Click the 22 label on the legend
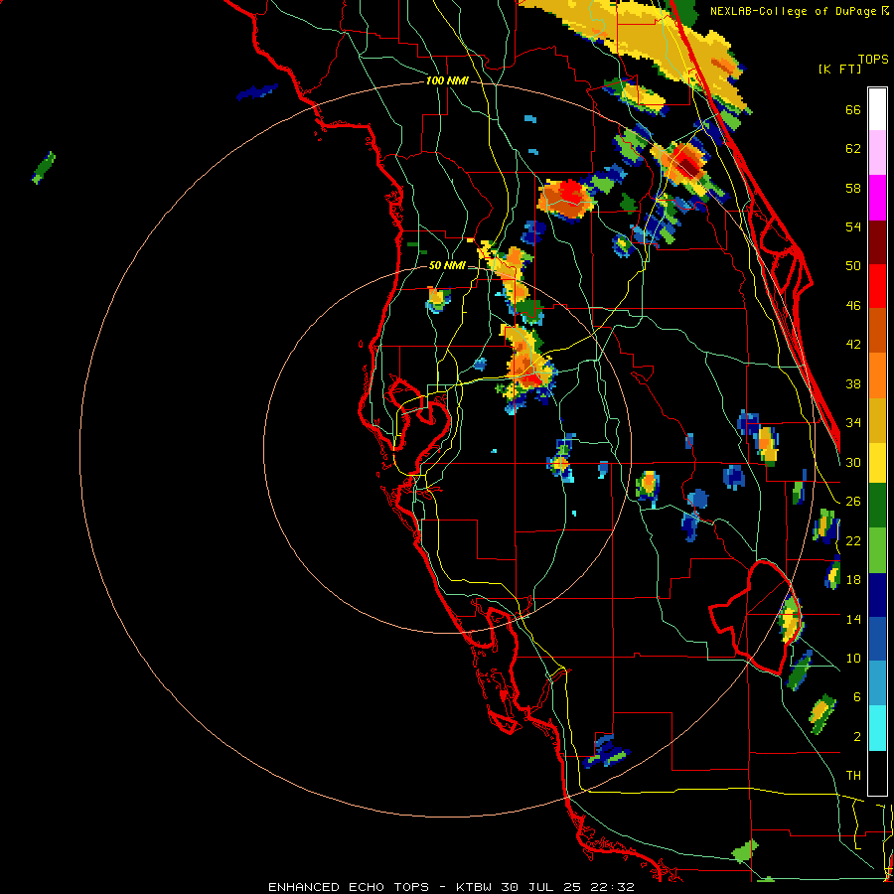The width and height of the screenshot is (894, 894). click(853, 540)
